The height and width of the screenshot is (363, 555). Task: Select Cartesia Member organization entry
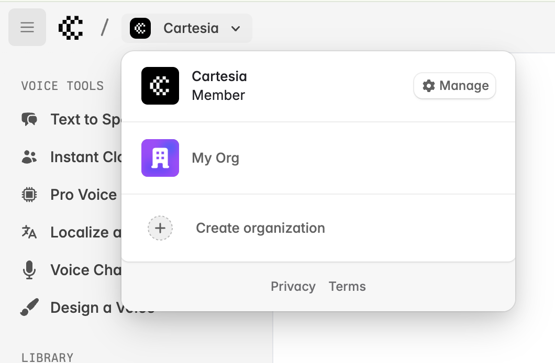point(219,86)
